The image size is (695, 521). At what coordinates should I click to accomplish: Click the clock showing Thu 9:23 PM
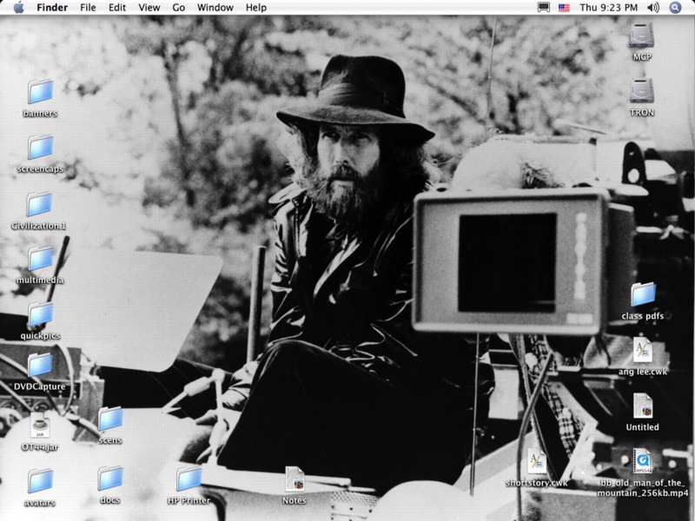(608, 8)
